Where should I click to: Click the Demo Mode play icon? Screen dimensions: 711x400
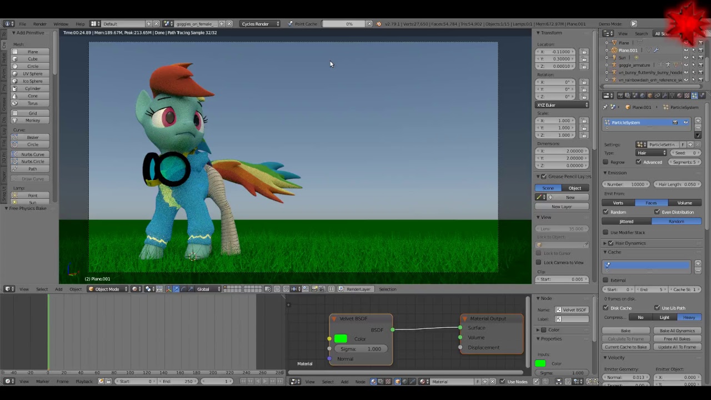click(634, 24)
